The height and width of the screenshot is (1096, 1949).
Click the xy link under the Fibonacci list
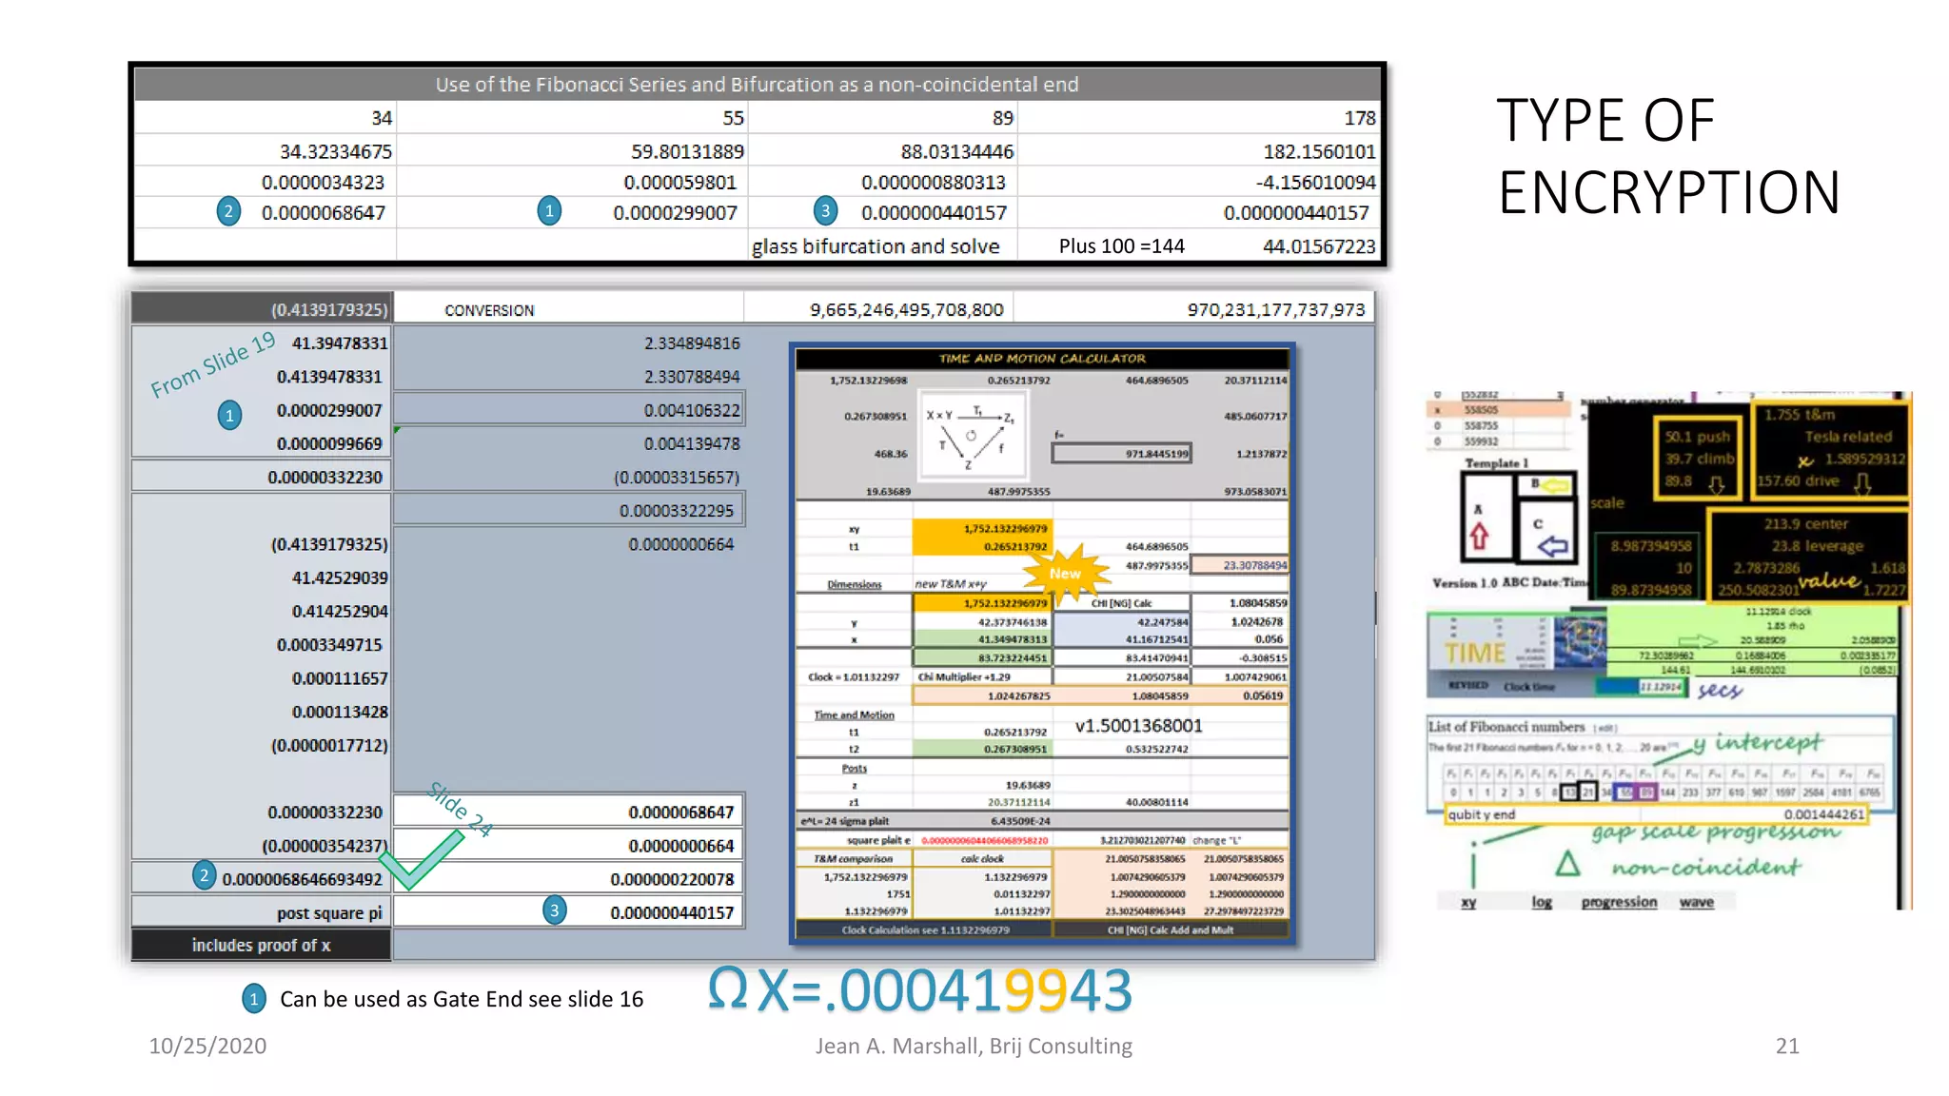click(x=1468, y=902)
